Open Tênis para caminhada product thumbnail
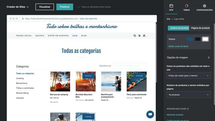This screenshot has height=121, width=215. point(137,82)
